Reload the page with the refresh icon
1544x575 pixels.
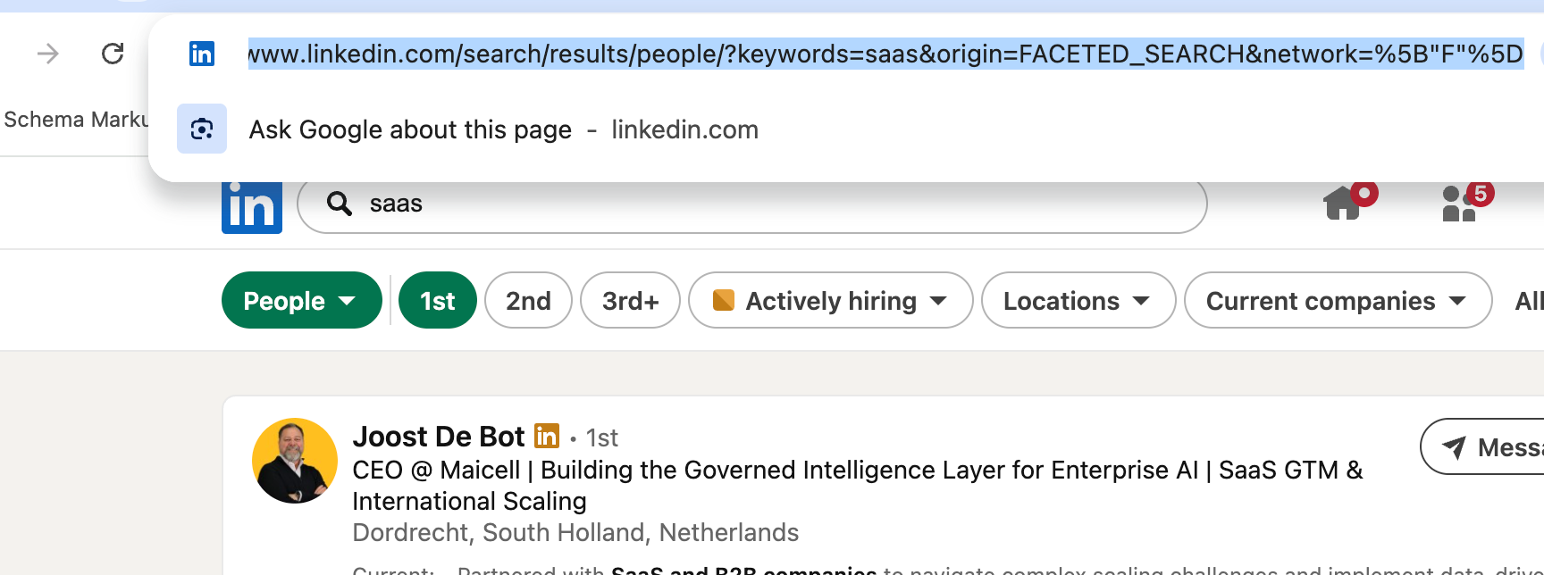click(113, 54)
